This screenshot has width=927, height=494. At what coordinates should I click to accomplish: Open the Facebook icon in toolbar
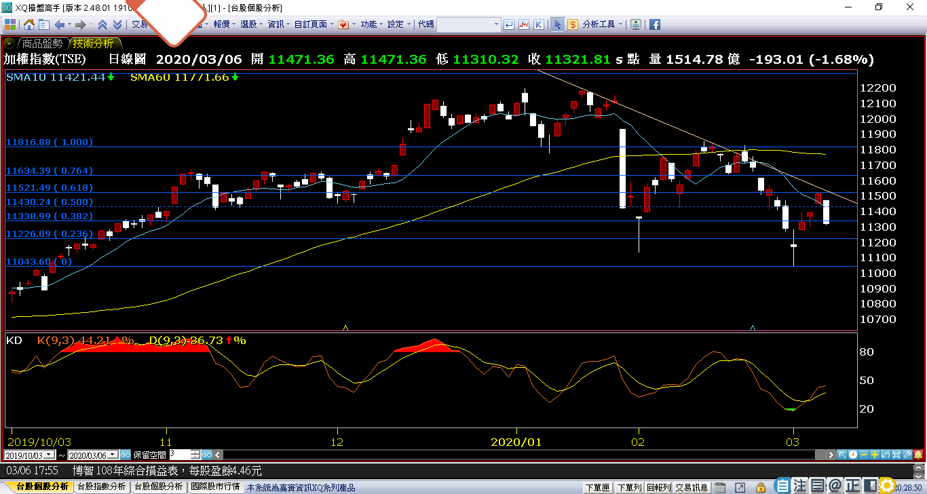655,24
